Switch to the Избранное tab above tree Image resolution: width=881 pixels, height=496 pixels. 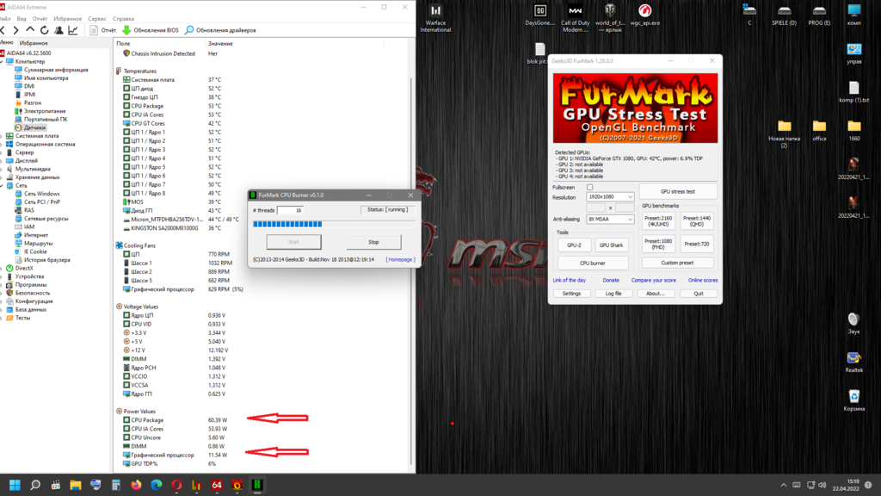(x=34, y=43)
